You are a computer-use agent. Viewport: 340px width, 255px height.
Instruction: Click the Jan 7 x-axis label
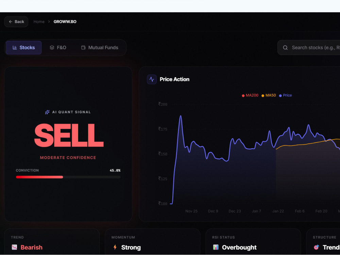256,211
